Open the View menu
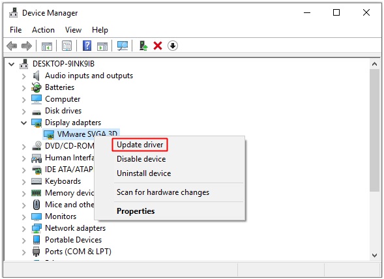The height and width of the screenshot is (279, 384). [73, 30]
